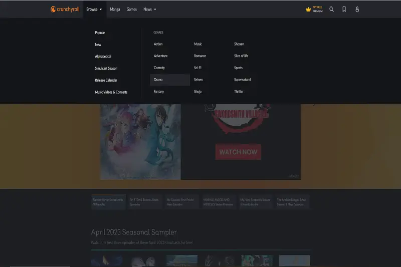This screenshot has width=401, height=267.
Task: Choose the Shojo genre
Action: coord(197,92)
